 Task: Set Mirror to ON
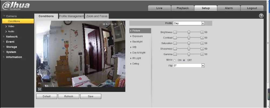pyautogui.click(x=175, y=60)
